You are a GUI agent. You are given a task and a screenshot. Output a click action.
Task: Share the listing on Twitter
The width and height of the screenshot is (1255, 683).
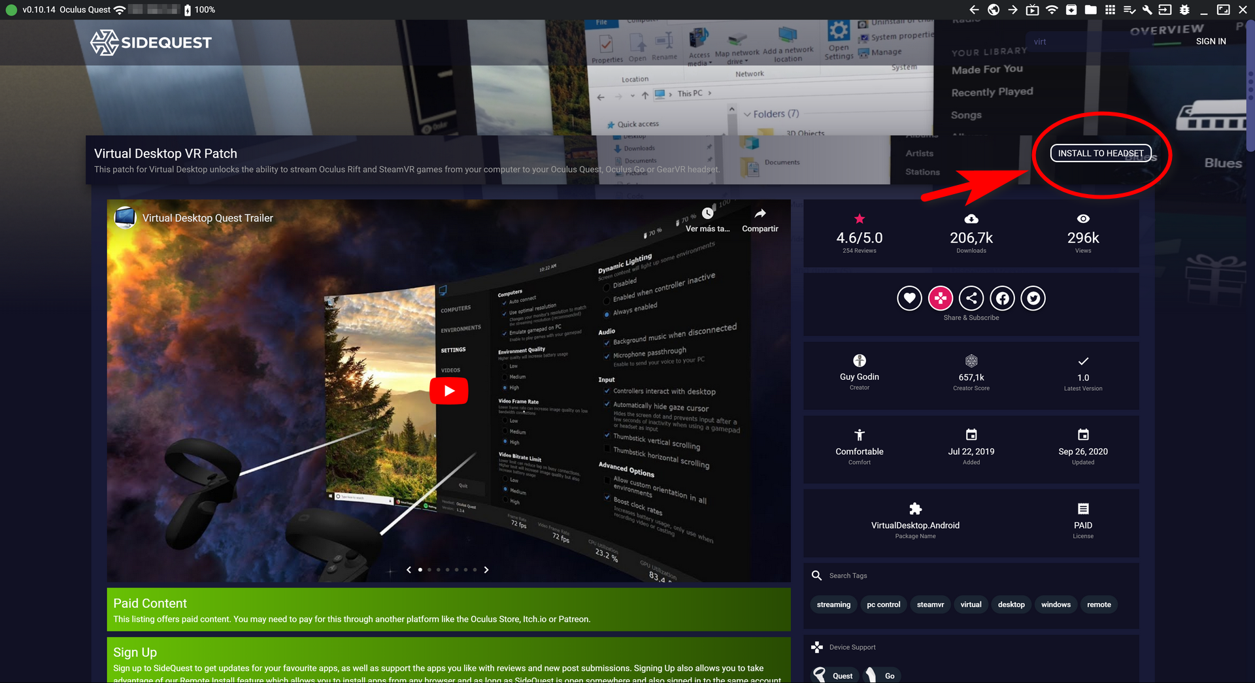click(x=1033, y=299)
